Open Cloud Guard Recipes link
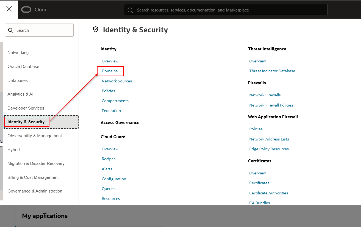The image size is (361, 227). click(109, 159)
